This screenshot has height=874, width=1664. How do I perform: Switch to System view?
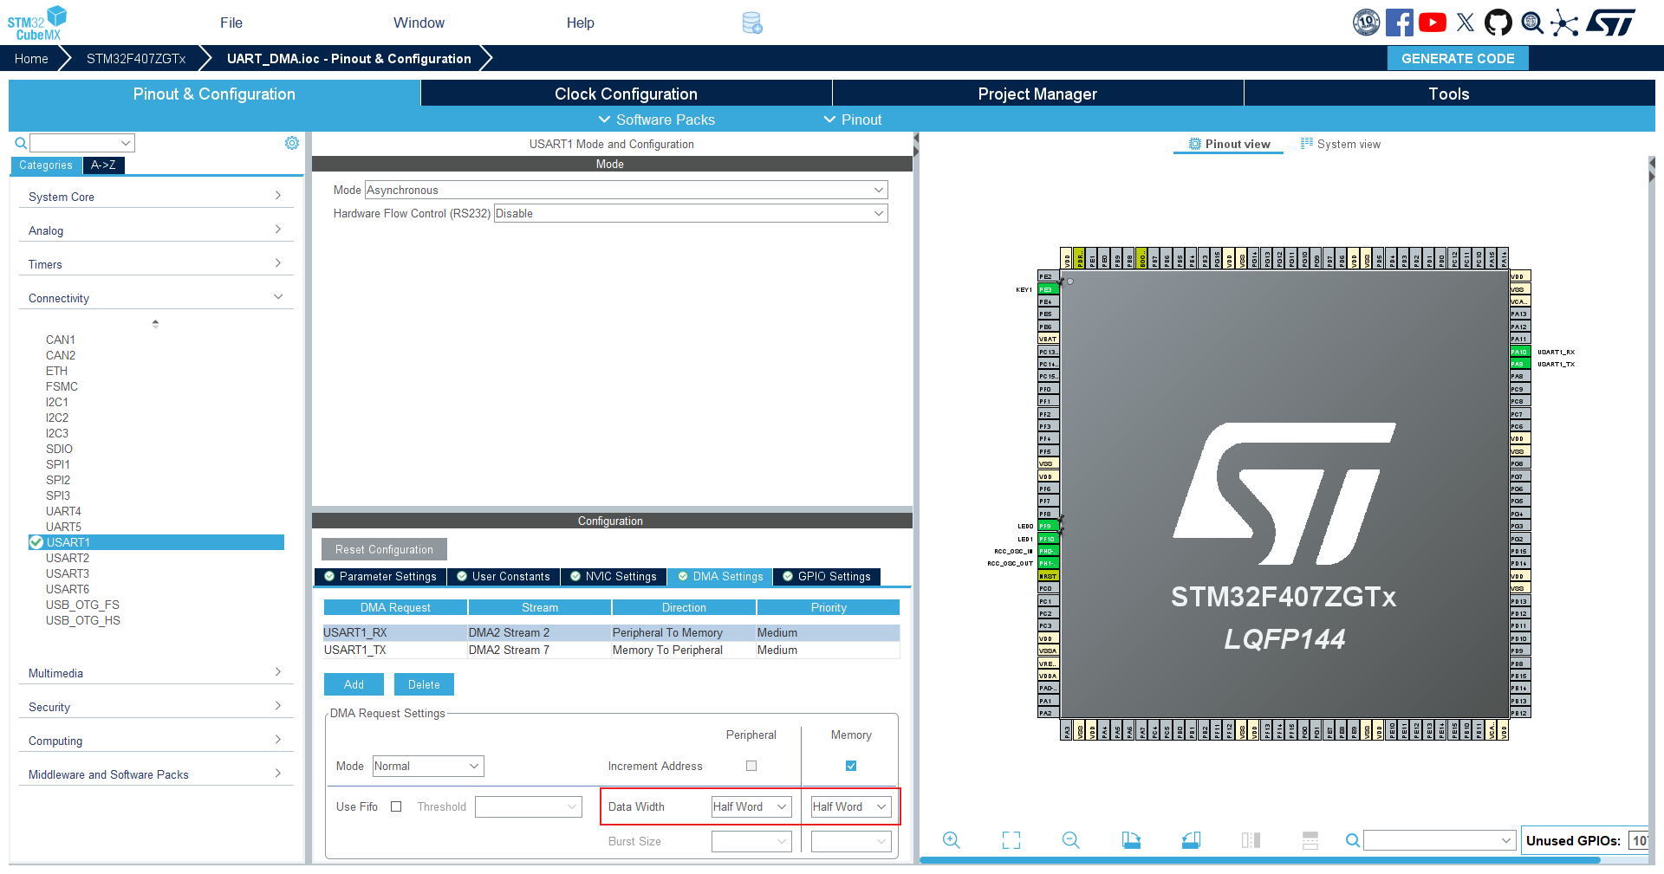(1341, 144)
